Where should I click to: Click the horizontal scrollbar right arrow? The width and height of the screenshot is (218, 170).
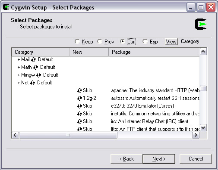pos(196,135)
